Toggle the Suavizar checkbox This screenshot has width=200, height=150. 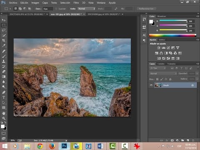pos(56,9)
